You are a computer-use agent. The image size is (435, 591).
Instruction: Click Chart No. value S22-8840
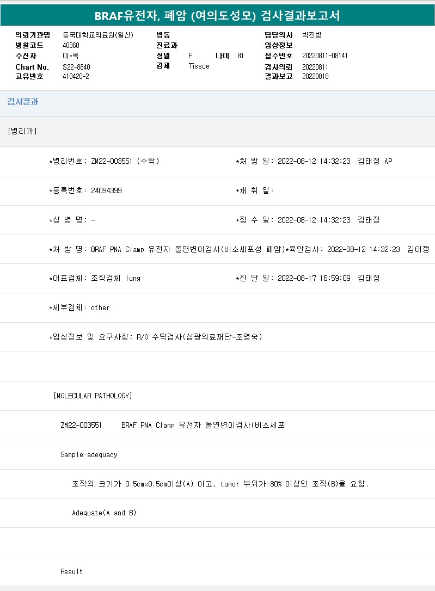click(76, 67)
